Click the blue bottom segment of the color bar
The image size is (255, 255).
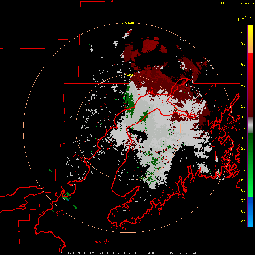tap(250, 212)
